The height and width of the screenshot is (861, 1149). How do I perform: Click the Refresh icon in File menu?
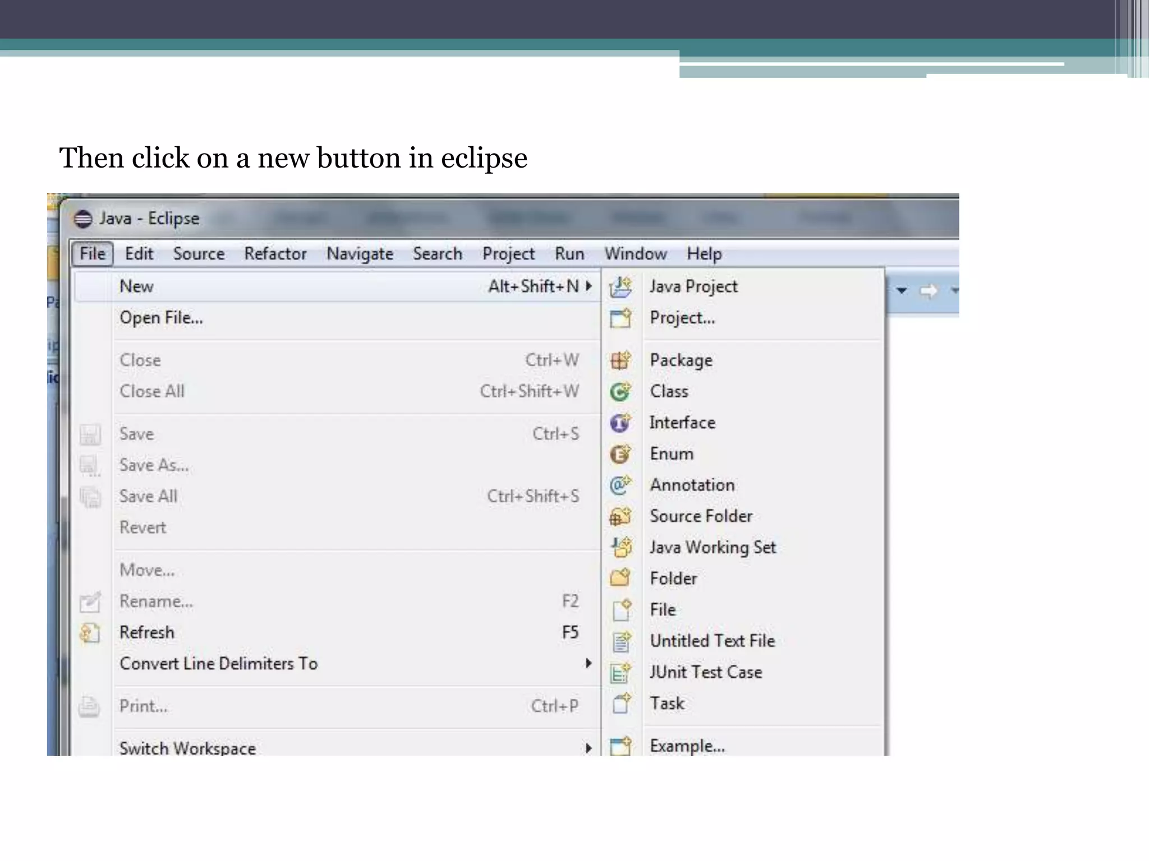[x=90, y=633]
